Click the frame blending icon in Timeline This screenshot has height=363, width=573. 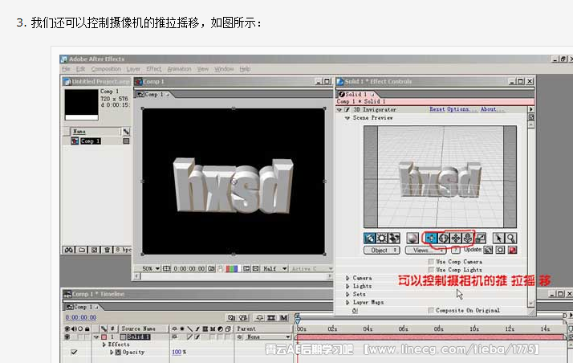pos(271,318)
